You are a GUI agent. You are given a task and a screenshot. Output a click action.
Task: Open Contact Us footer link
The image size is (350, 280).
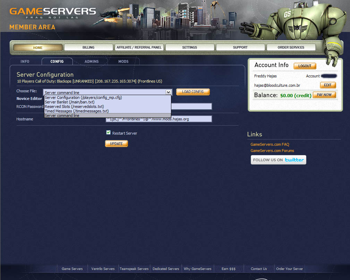click(259, 269)
